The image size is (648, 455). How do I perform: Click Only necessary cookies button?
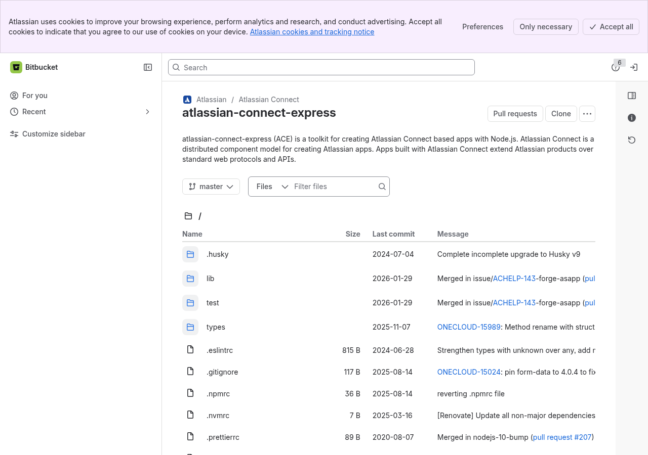[546, 27]
